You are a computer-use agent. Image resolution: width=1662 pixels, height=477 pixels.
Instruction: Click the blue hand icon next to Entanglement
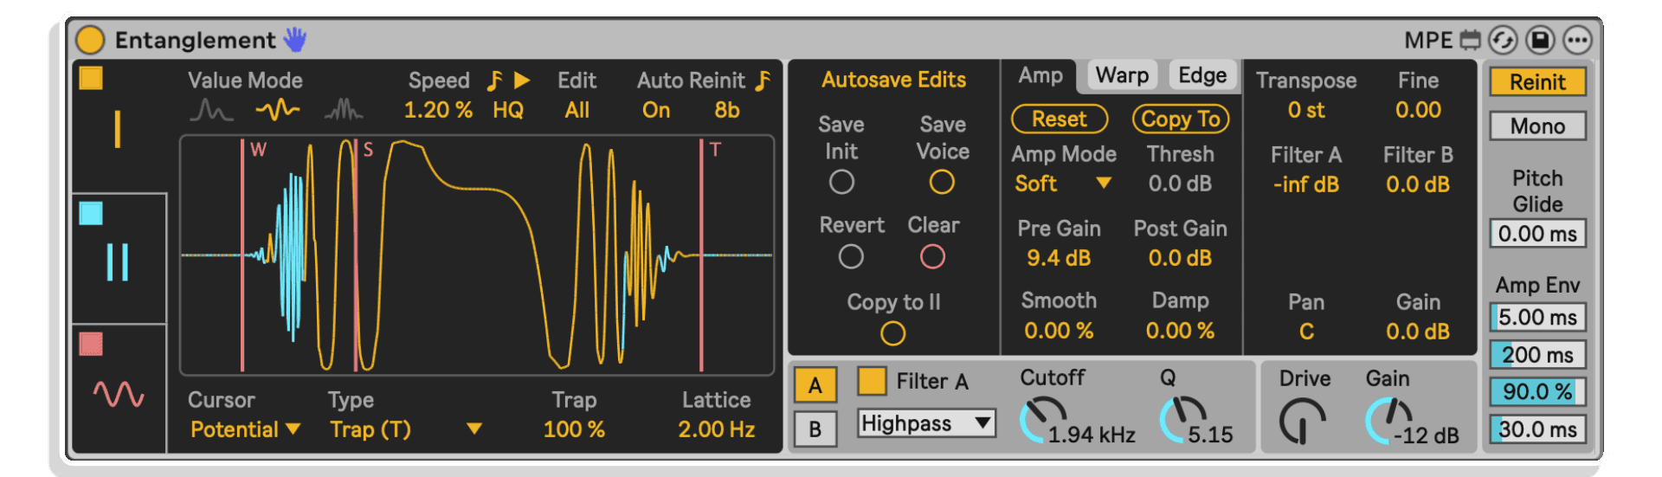295,39
